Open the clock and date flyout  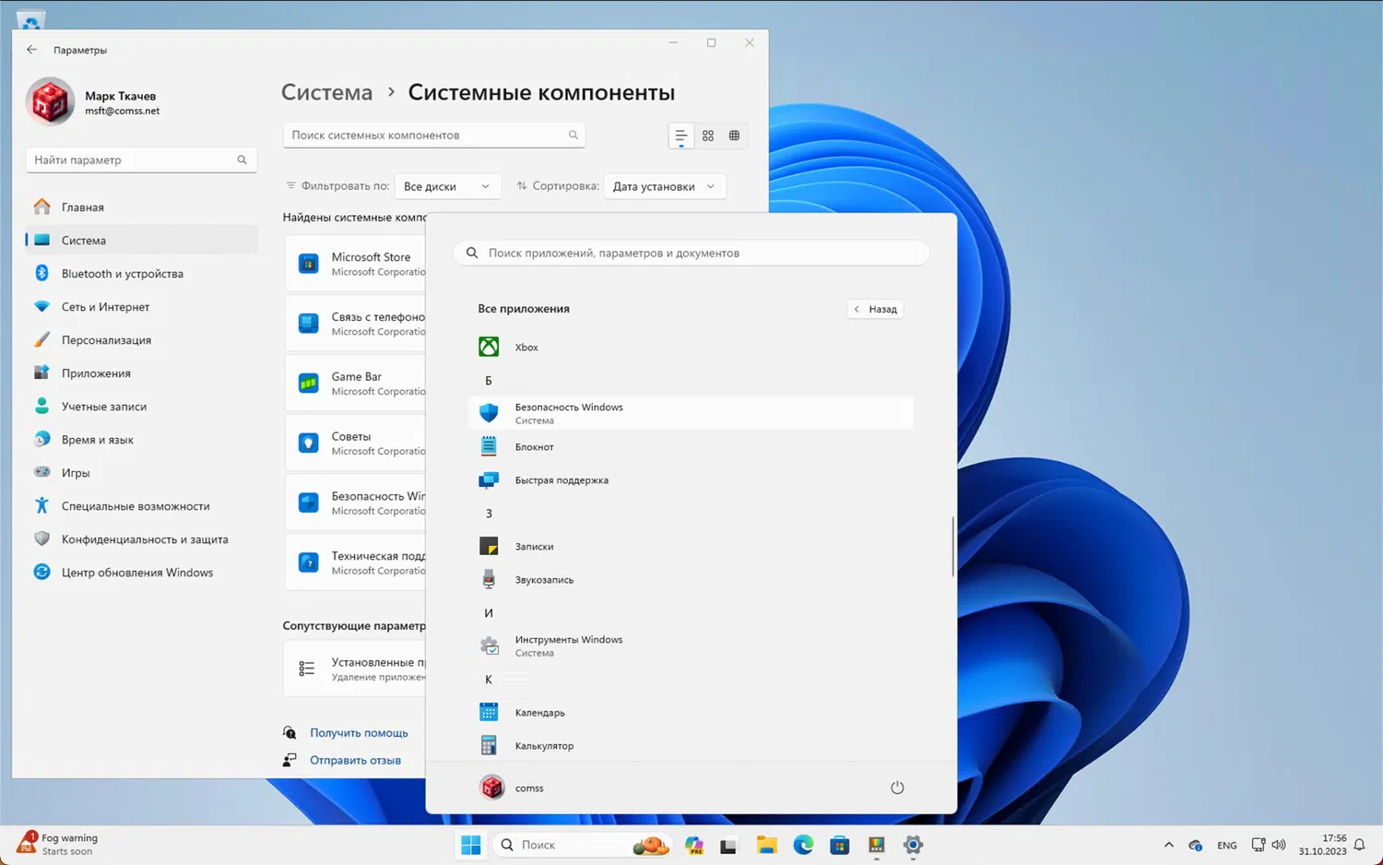click(x=1323, y=845)
